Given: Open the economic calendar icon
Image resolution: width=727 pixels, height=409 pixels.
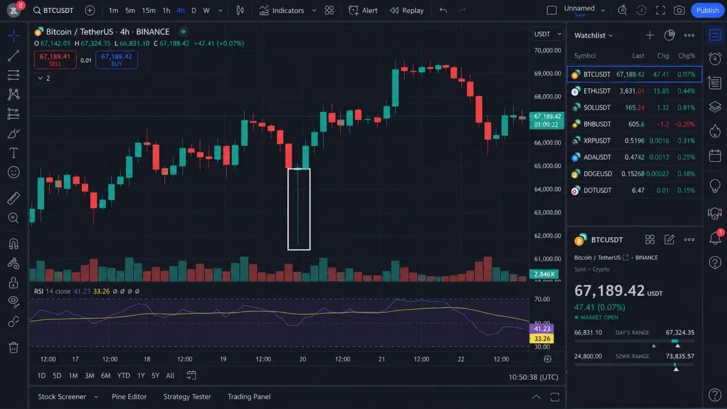Looking at the screenshot, I should (715, 155).
